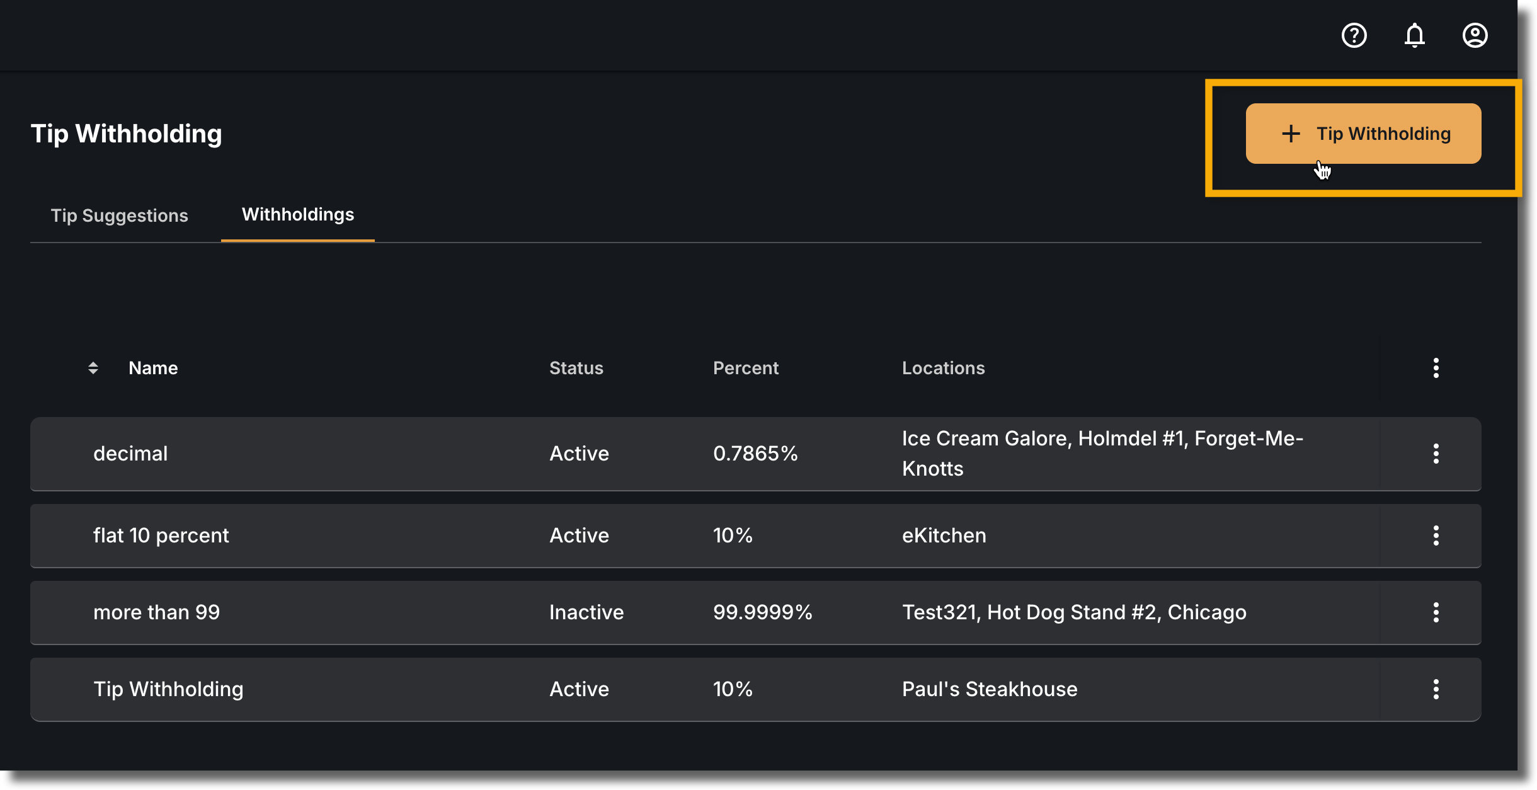The image size is (1537, 790).
Task: Click the Percent column header
Action: click(x=746, y=368)
